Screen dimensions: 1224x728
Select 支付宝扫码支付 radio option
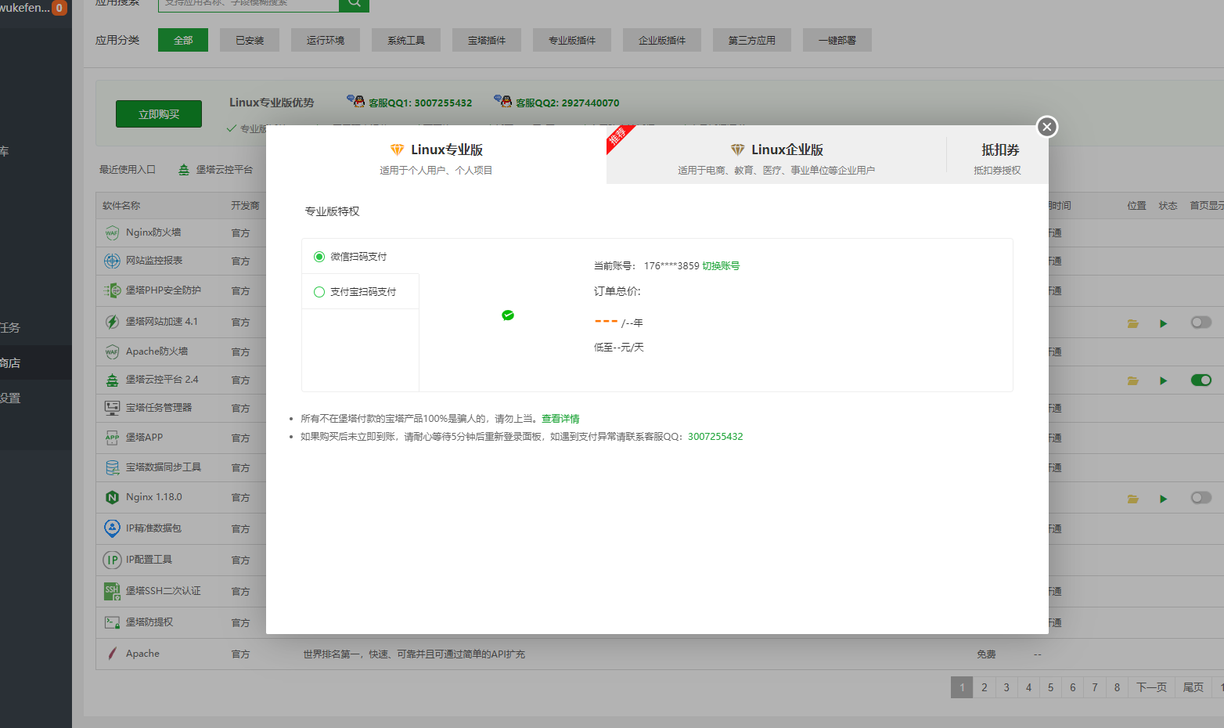319,292
